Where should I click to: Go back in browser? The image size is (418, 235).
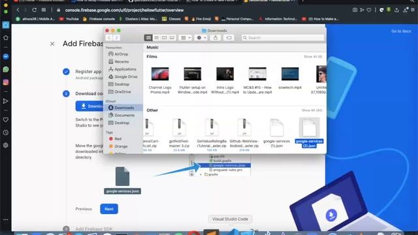click(x=18, y=10)
